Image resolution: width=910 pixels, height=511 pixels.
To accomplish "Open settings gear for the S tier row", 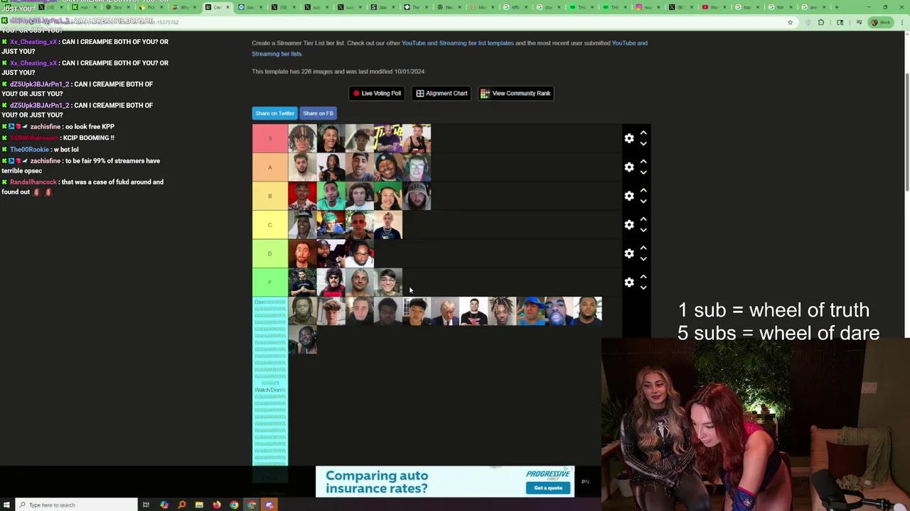I will [x=629, y=138].
